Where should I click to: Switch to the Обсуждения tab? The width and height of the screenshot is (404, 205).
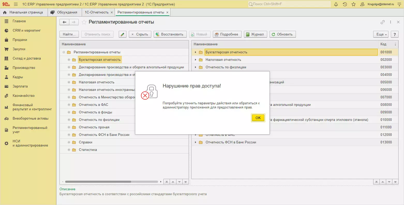64,12
